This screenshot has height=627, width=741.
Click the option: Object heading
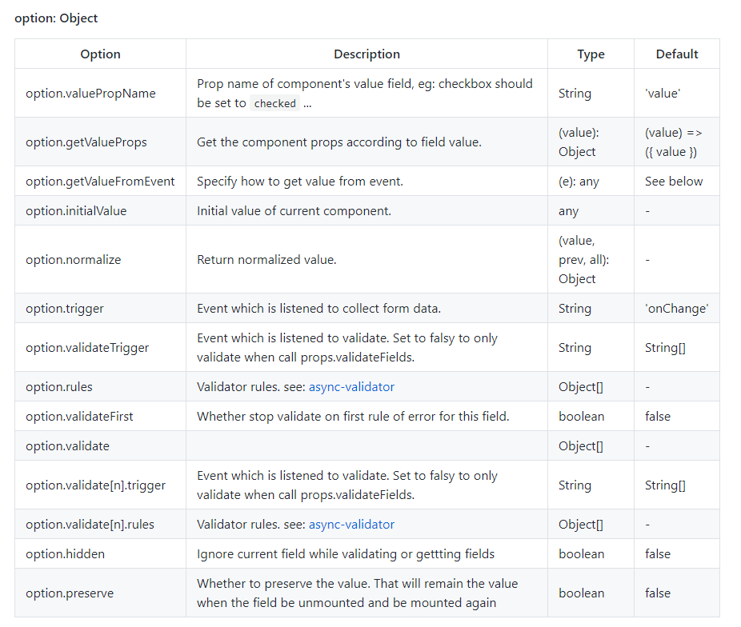(x=56, y=18)
